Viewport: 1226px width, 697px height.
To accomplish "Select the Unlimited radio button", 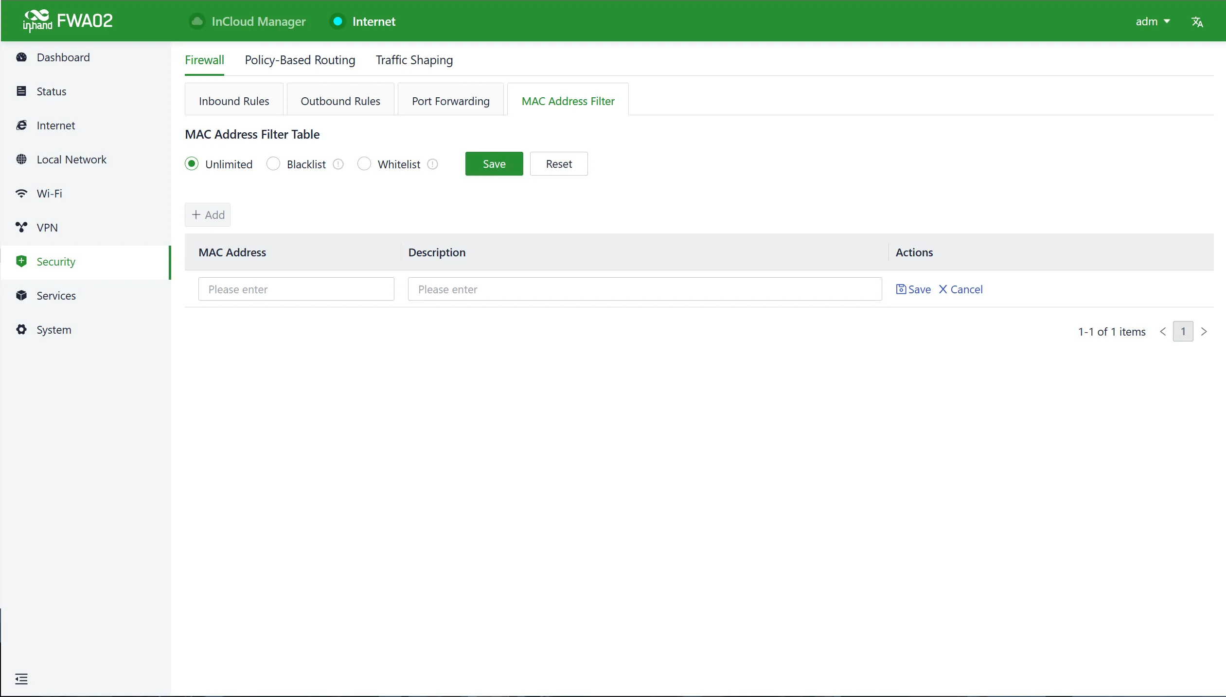I will pos(192,164).
